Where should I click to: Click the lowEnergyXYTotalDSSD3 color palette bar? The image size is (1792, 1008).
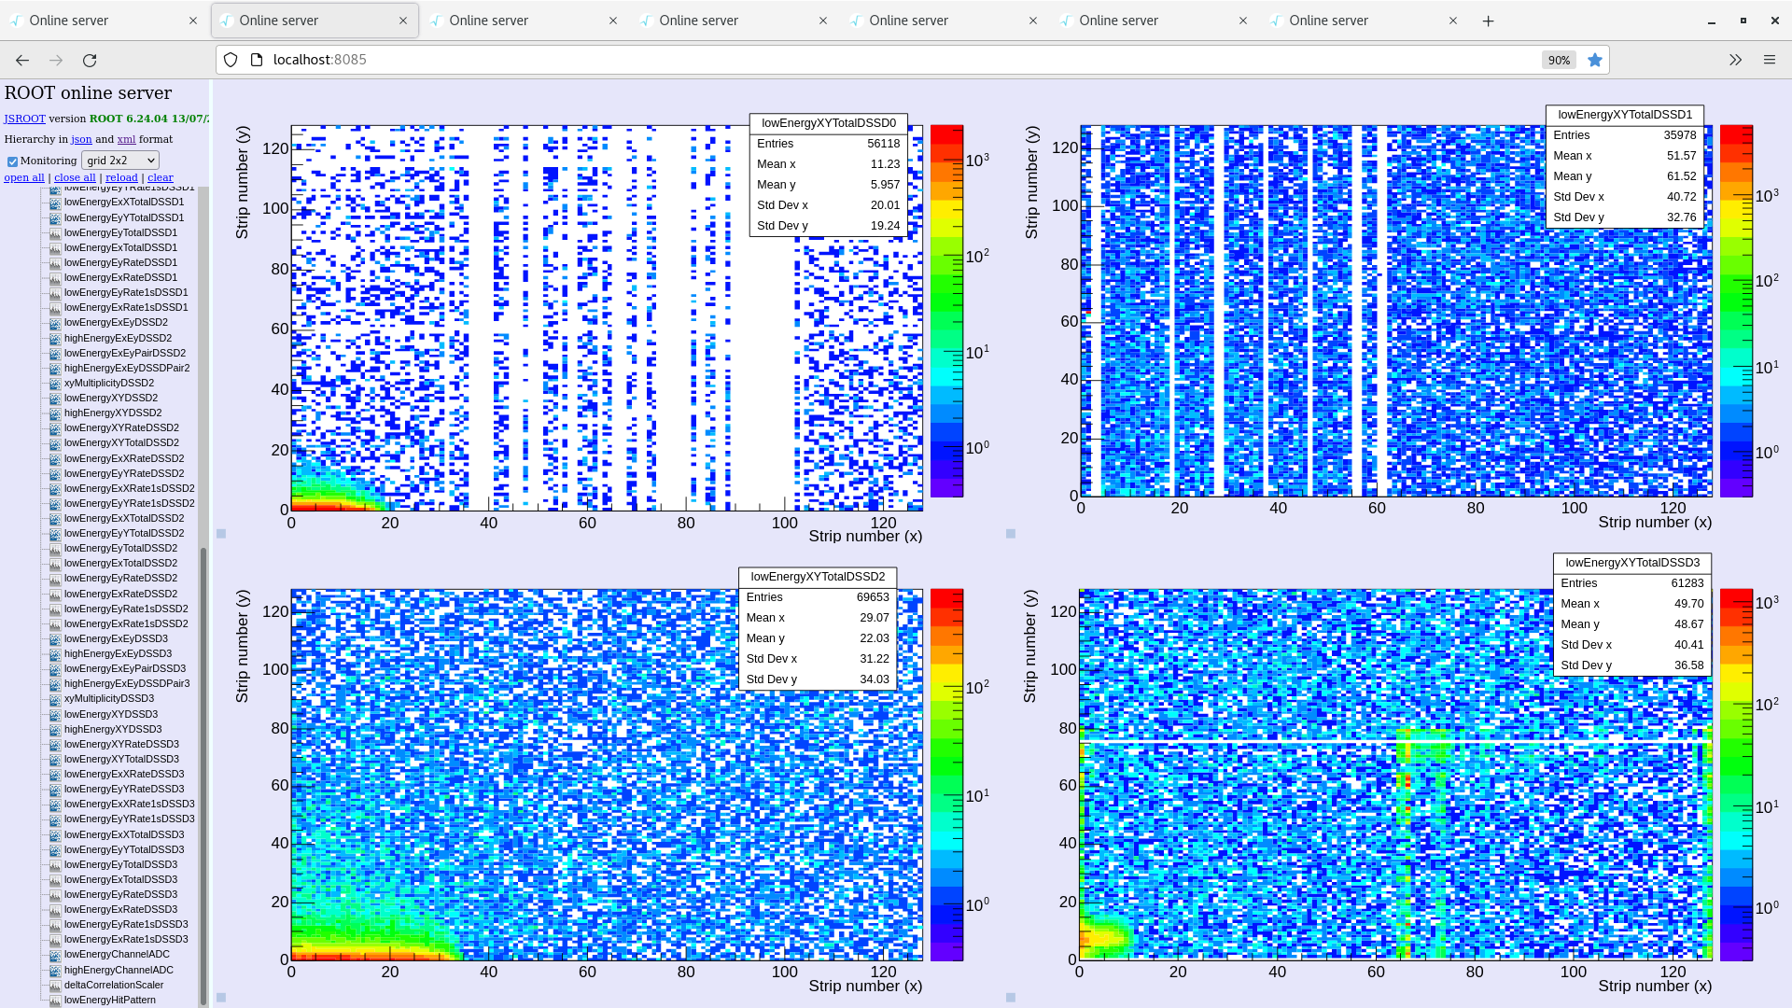1737,775
